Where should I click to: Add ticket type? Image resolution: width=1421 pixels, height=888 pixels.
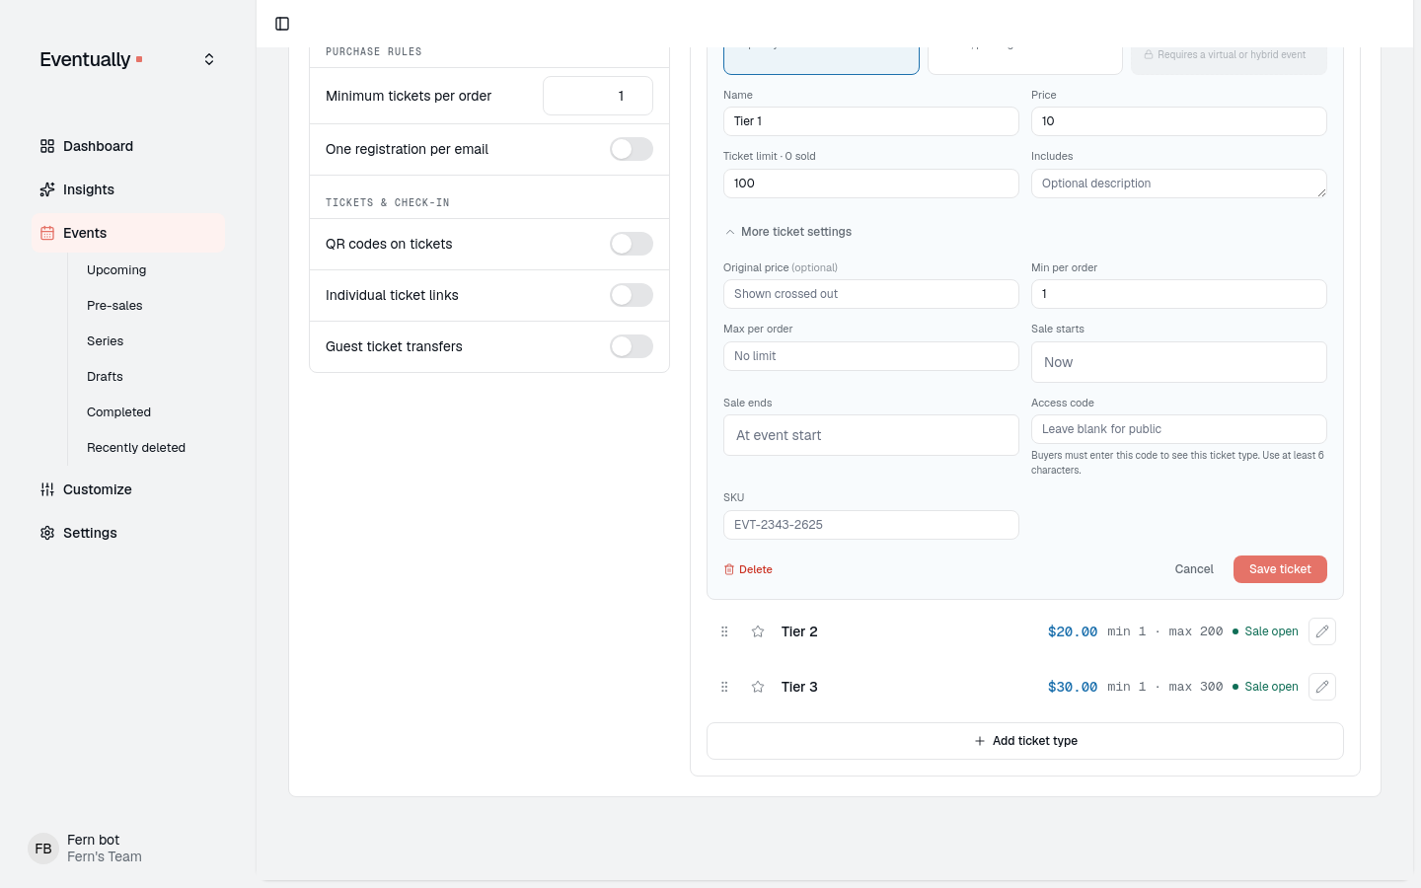(1025, 741)
